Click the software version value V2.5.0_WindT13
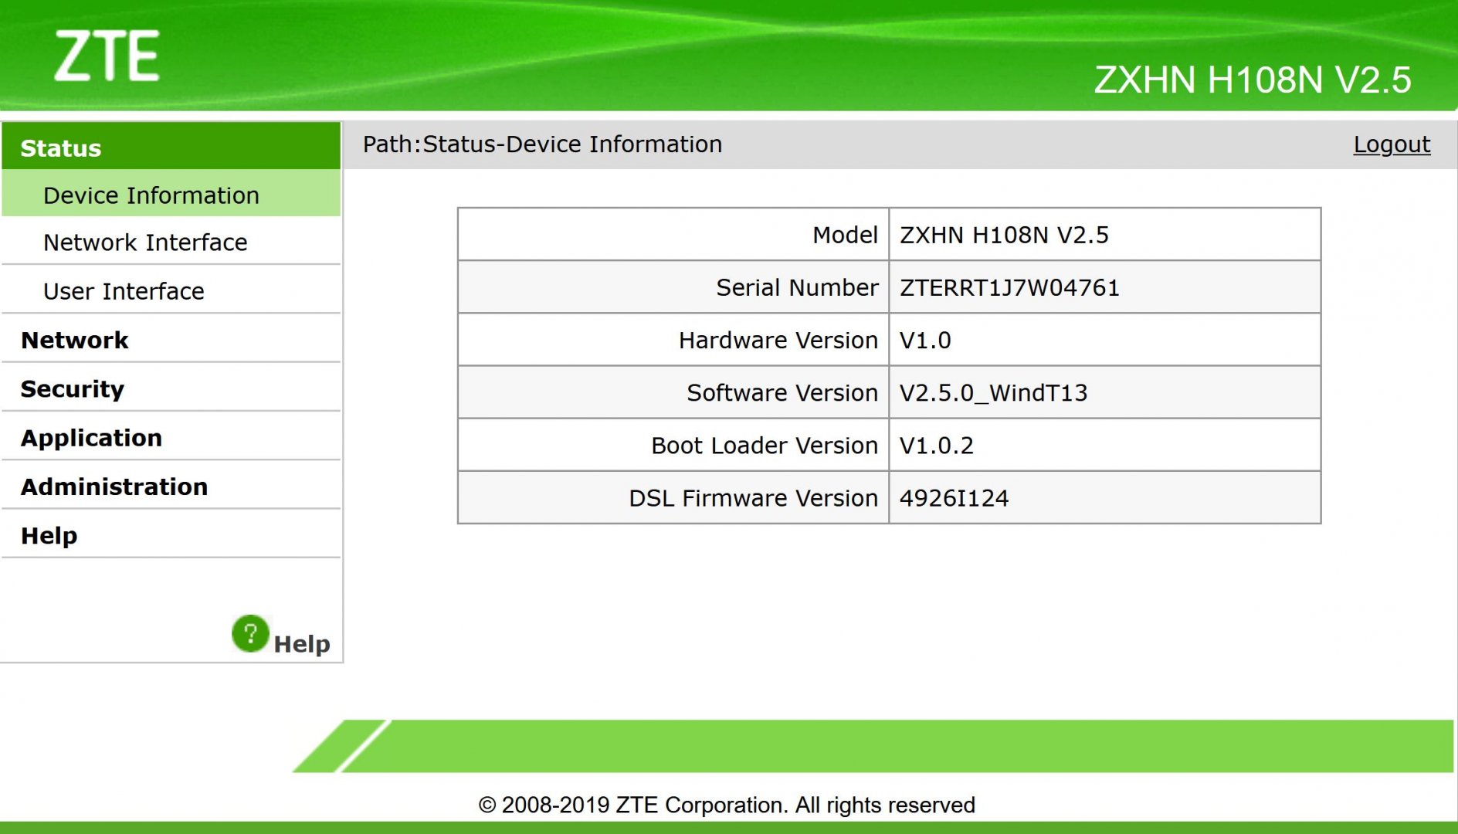This screenshot has width=1458, height=834. (x=993, y=392)
